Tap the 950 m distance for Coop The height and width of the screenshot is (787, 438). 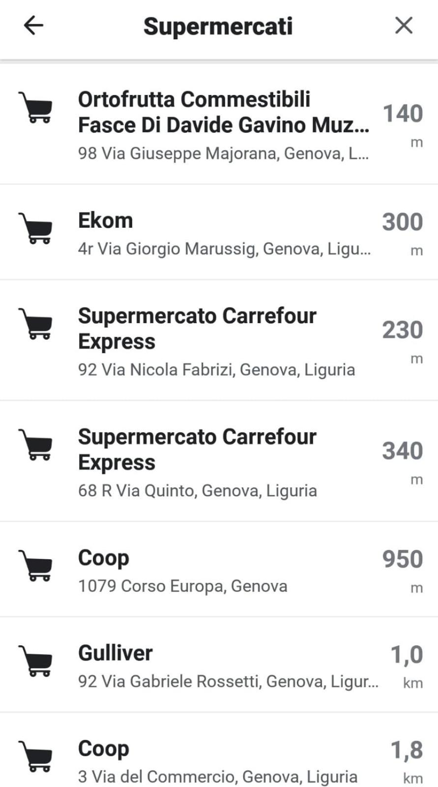point(403,571)
